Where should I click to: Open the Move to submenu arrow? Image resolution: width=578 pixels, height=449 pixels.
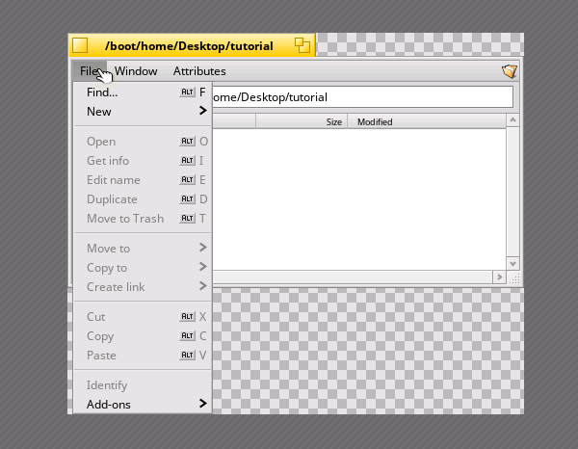click(x=202, y=248)
